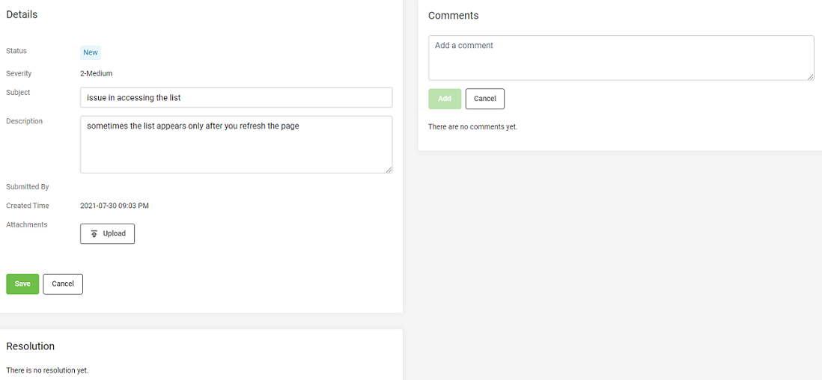Click the Resolution section heading
The image size is (822, 380).
tap(31, 346)
